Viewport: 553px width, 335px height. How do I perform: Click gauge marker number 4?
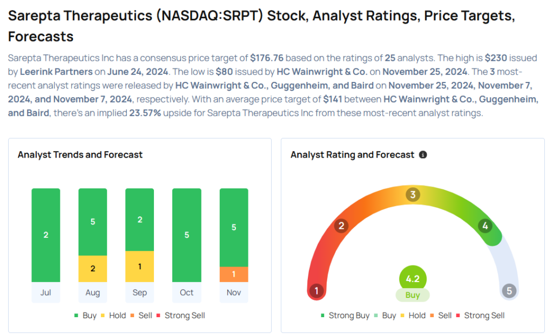point(485,226)
